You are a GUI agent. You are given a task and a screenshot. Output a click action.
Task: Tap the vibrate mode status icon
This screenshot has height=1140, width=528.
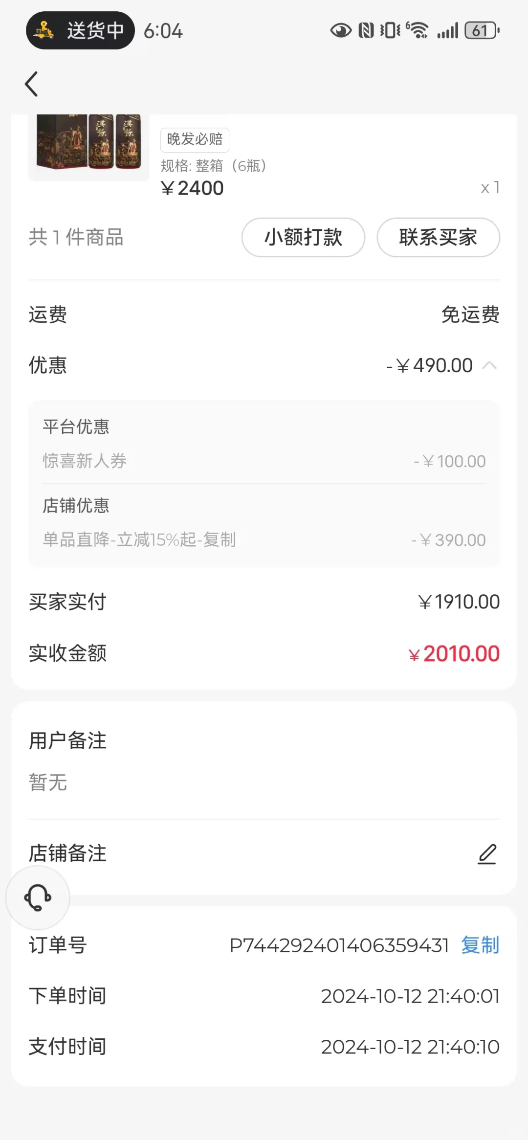[390, 31]
